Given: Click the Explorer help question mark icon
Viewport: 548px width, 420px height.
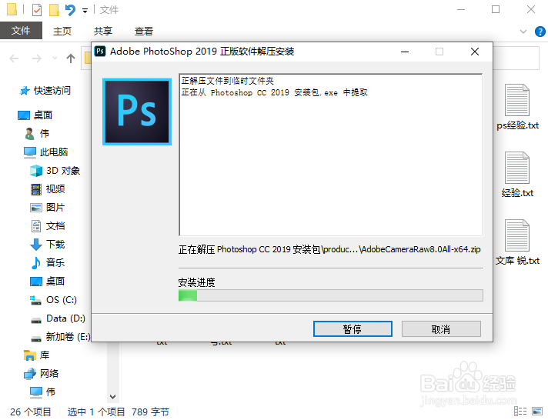Looking at the screenshot, I should click(x=540, y=32).
